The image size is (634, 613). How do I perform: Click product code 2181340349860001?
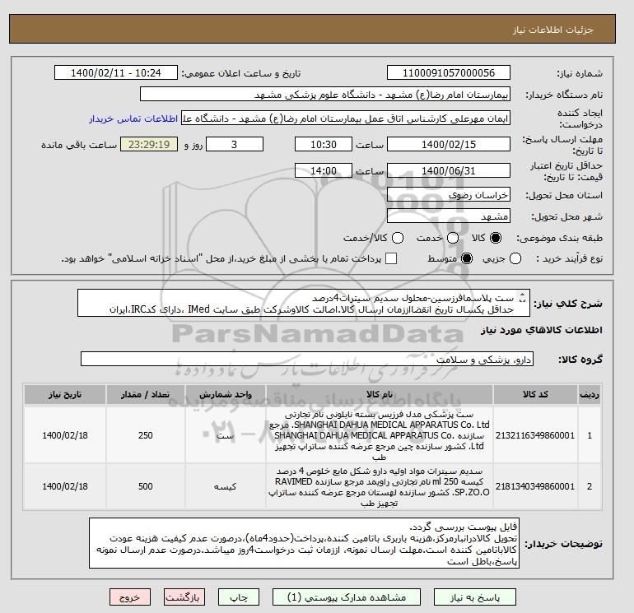pyautogui.click(x=535, y=486)
